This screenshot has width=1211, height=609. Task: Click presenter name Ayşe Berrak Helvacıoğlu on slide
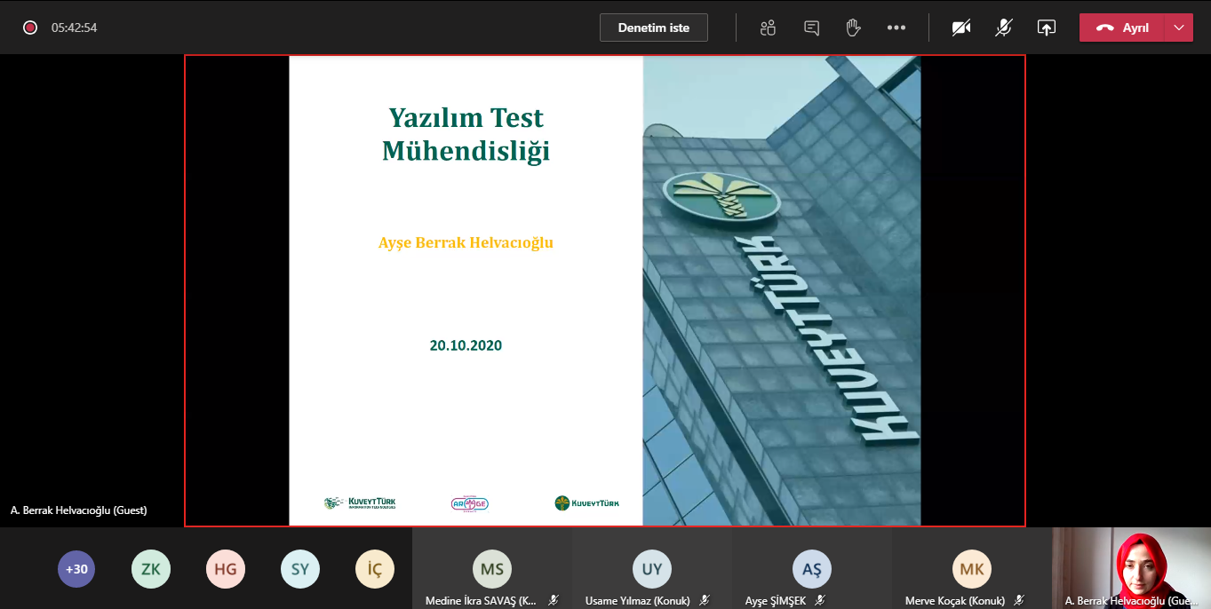pyautogui.click(x=466, y=242)
